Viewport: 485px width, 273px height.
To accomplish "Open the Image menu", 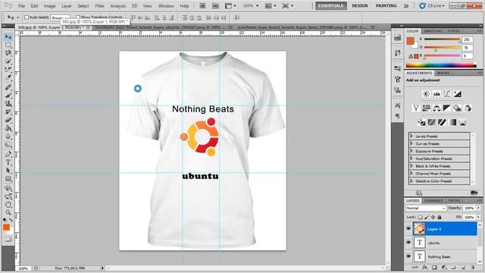I will [49, 6].
